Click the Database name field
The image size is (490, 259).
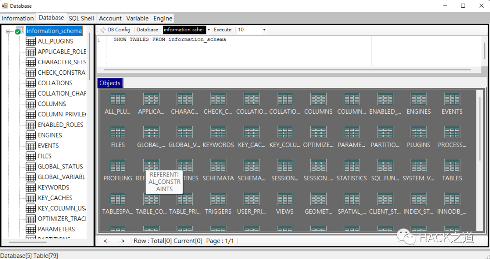click(x=184, y=29)
